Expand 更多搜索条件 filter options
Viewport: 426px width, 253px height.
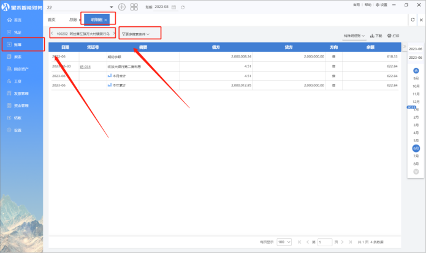(x=136, y=34)
